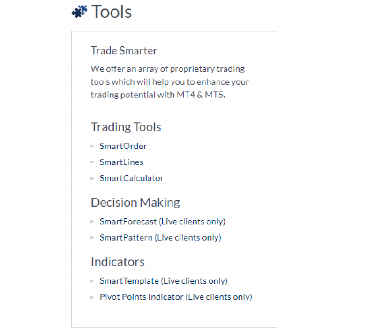
Task: Click the Indicators section heading
Action: pyautogui.click(x=118, y=262)
